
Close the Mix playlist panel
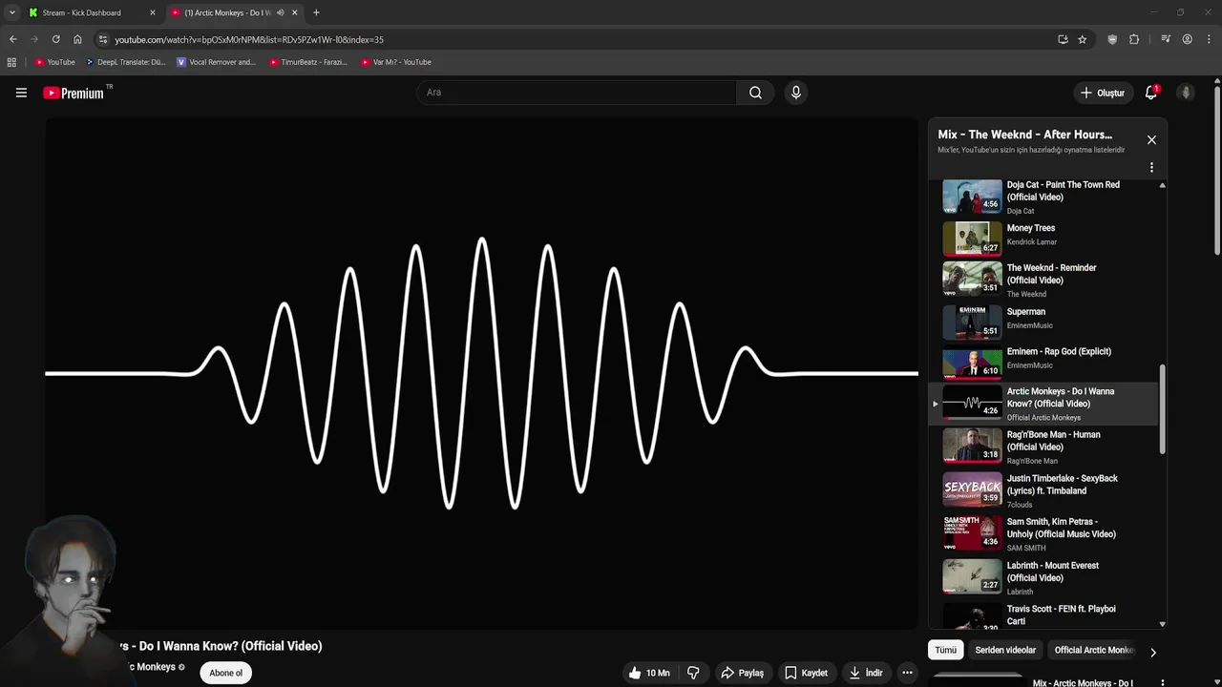click(1151, 140)
